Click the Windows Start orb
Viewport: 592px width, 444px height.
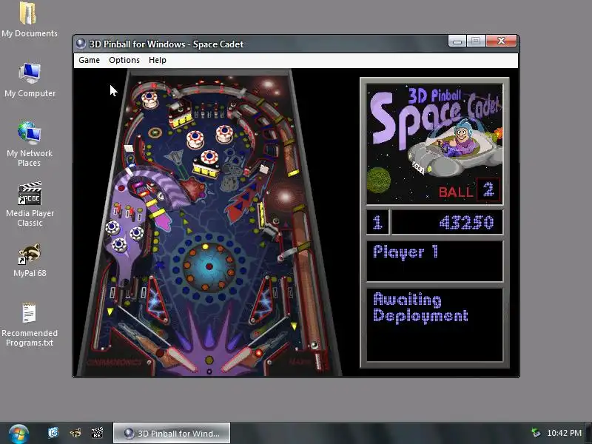19,434
